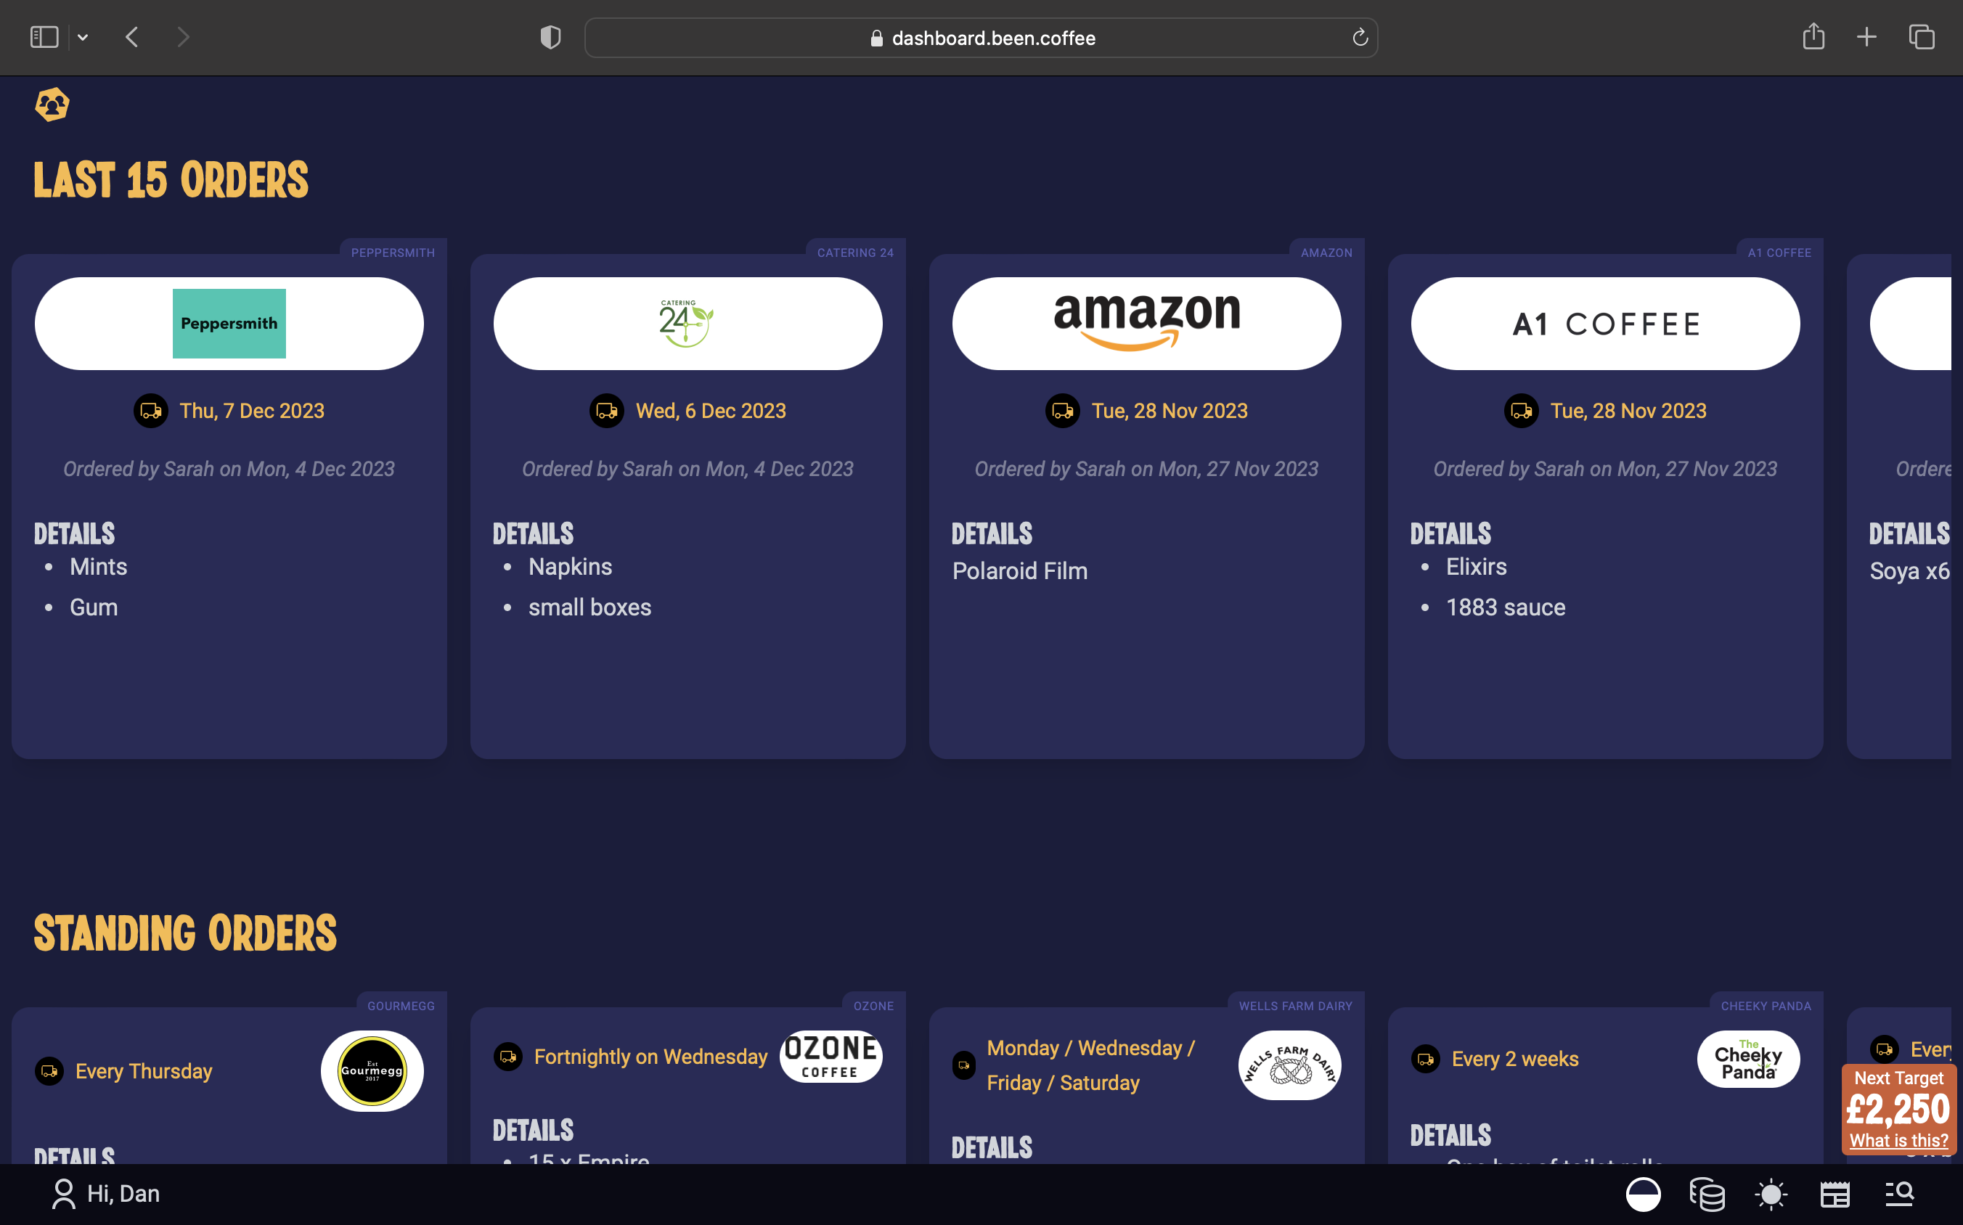Viewport: 1963px width, 1225px height.
Task: Click the 'Gum' item
Action: click(93, 607)
